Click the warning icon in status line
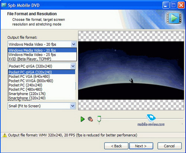This screenshot has width=186, height=153. pos(5,135)
